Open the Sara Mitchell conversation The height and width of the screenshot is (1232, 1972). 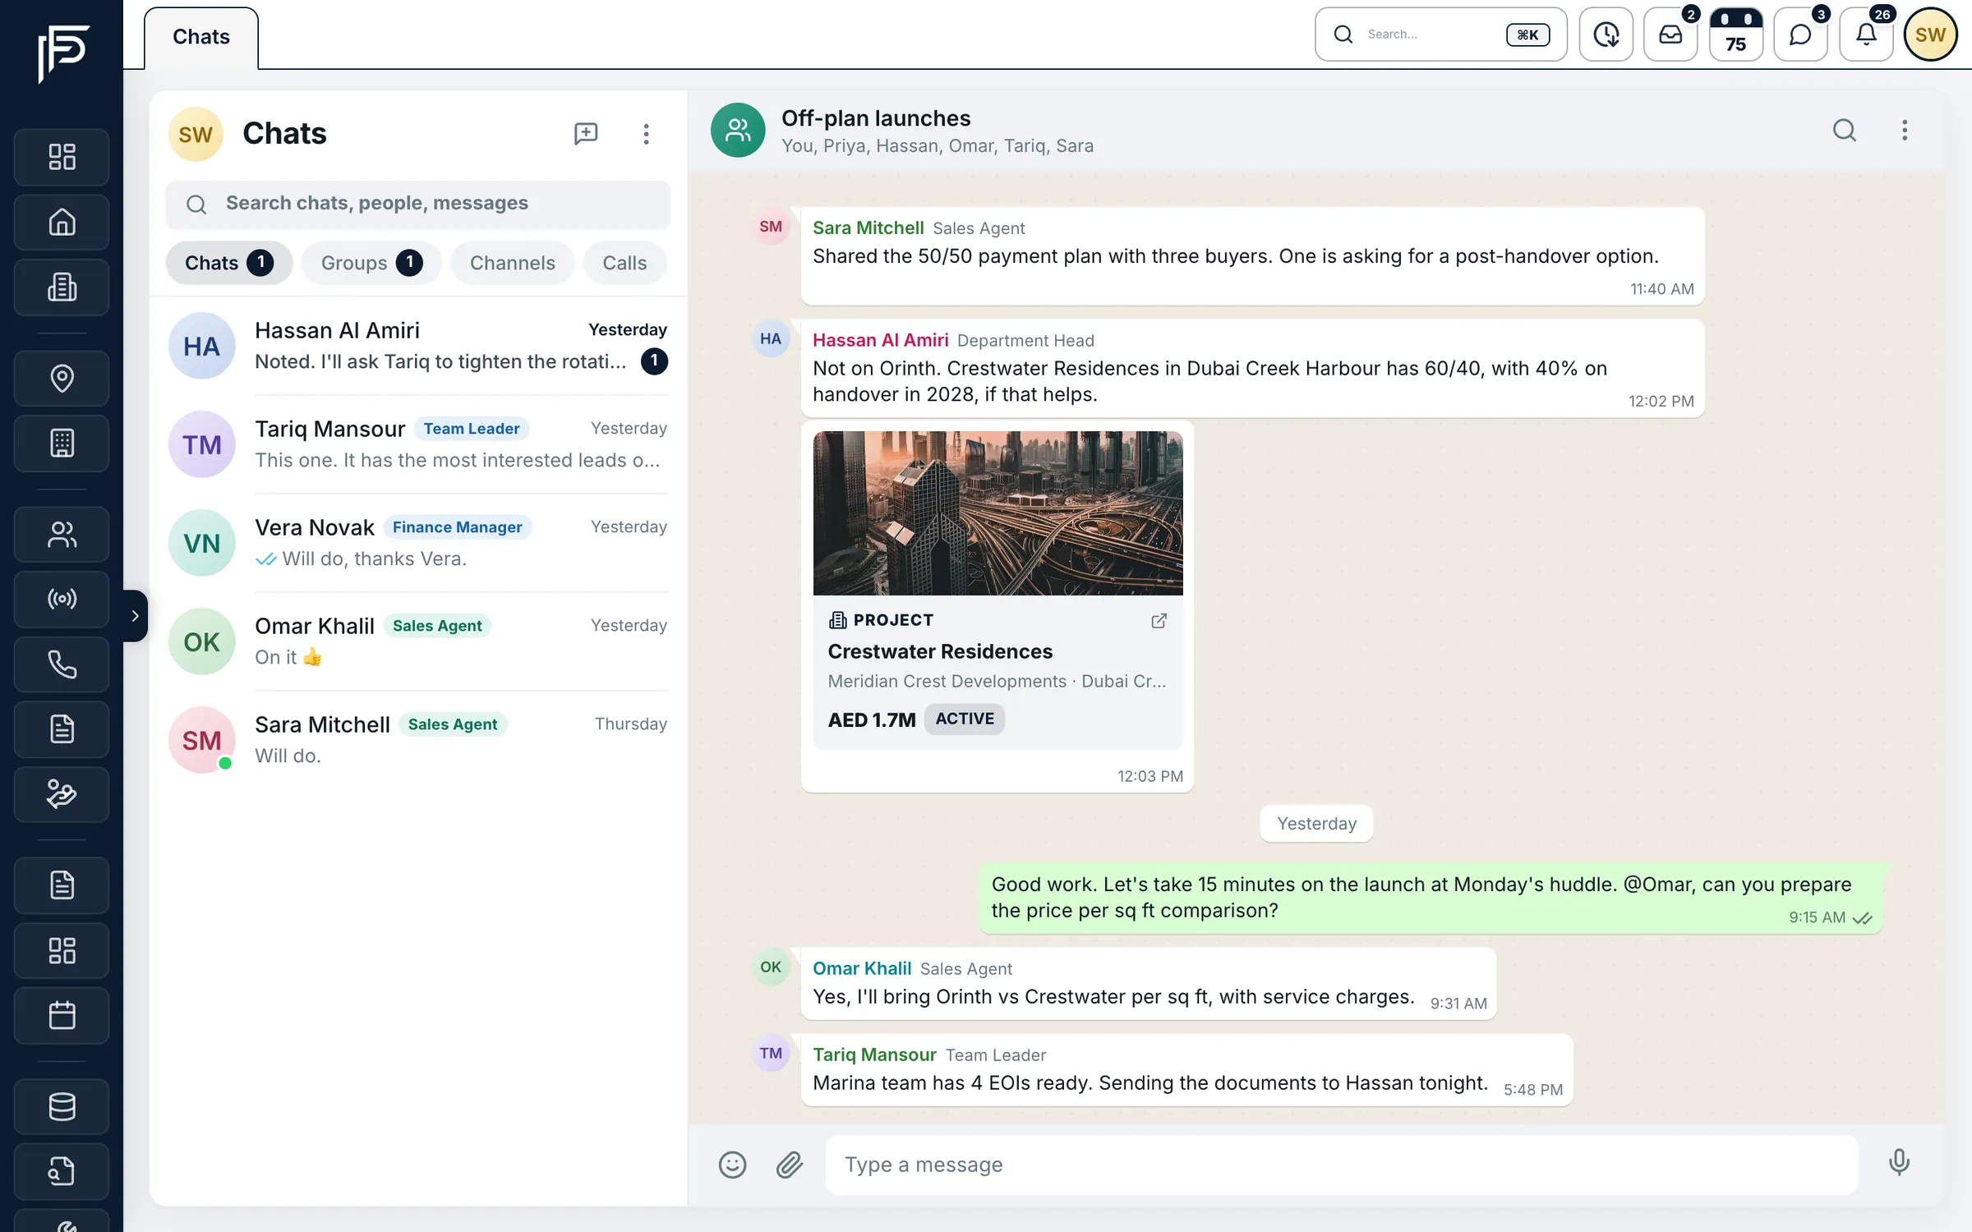click(x=418, y=740)
